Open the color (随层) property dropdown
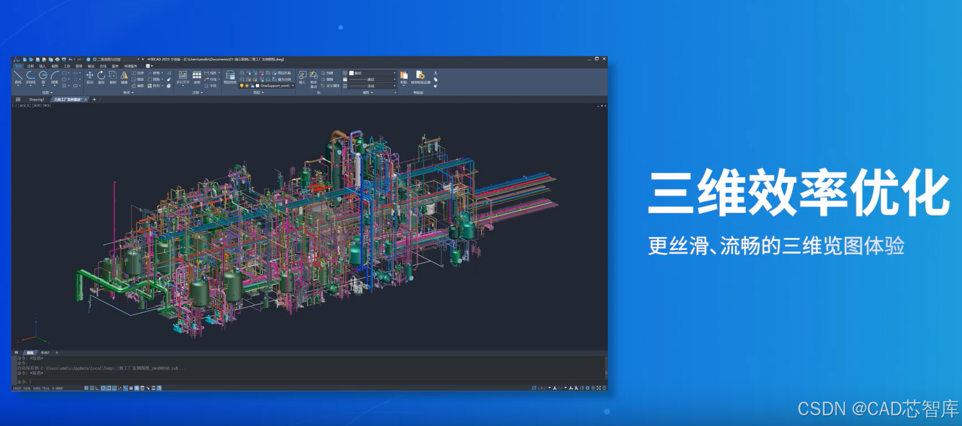Screen dimensions: 962x426 point(372,73)
